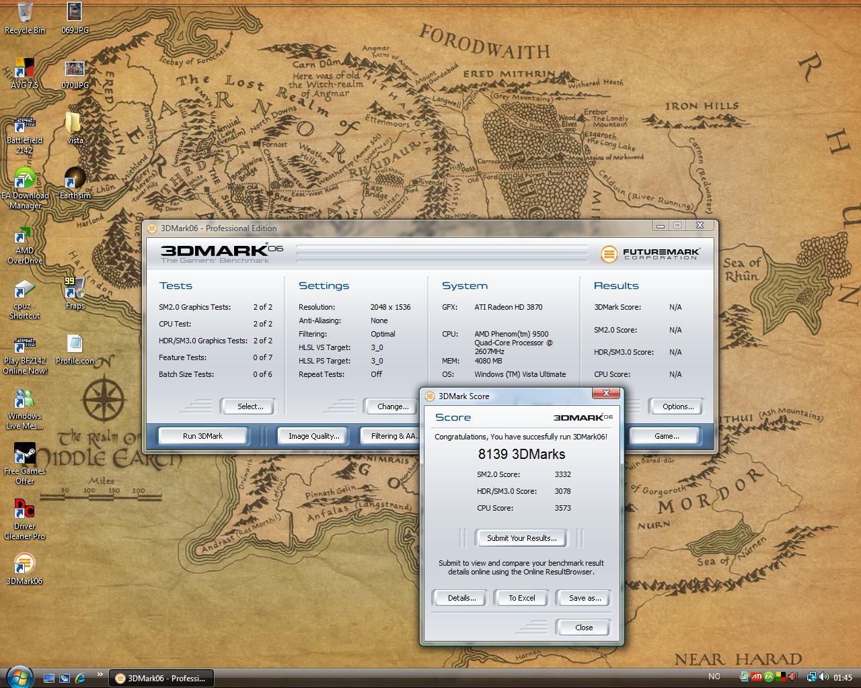
Task: Open the 069.JPG desktop file
Action: pyautogui.click(x=75, y=18)
